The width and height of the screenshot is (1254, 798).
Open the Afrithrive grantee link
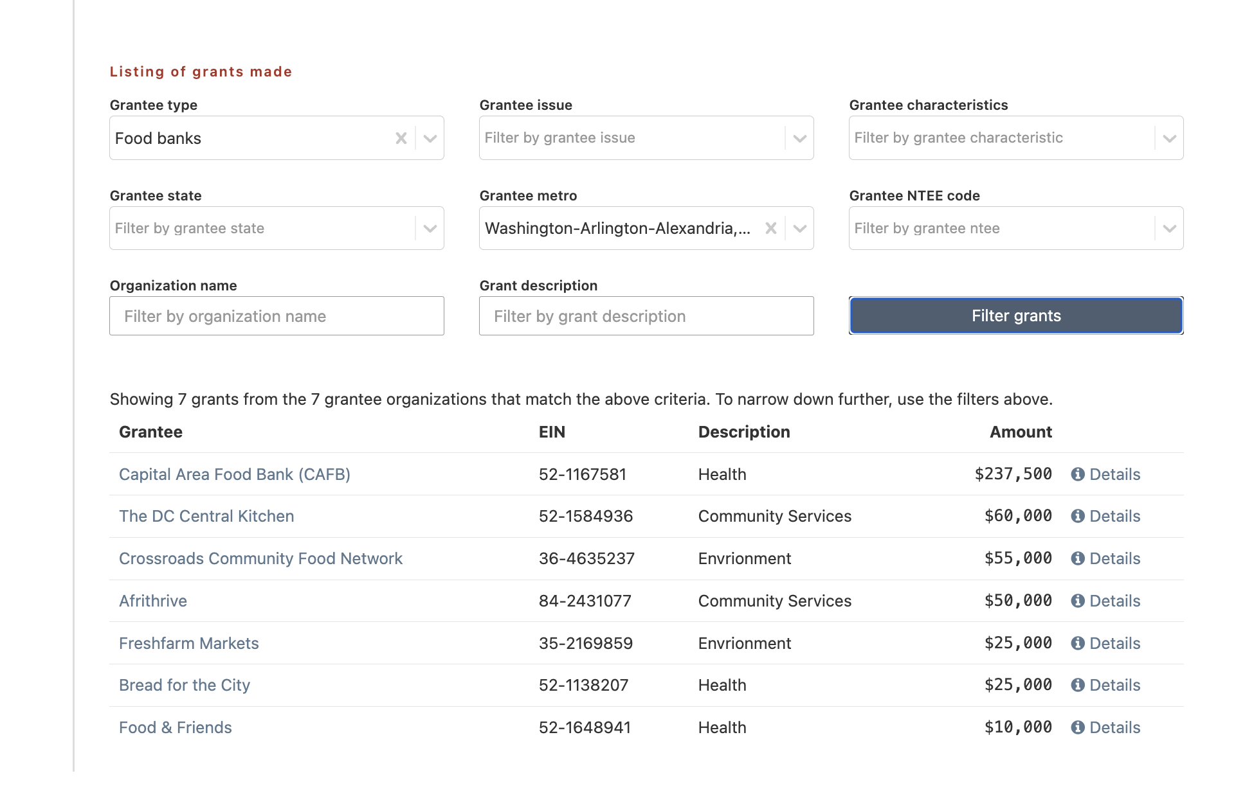(153, 601)
